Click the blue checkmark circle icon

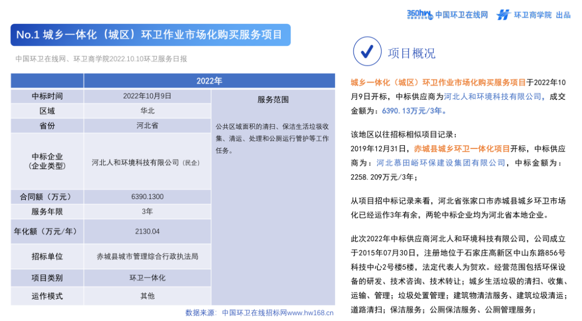pyautogui.click(x=367, y=51)
